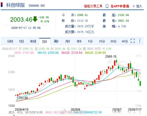Screen dimensions: 147x116
Task: Open the fullscreen chart icon
Action: [133, 41]
